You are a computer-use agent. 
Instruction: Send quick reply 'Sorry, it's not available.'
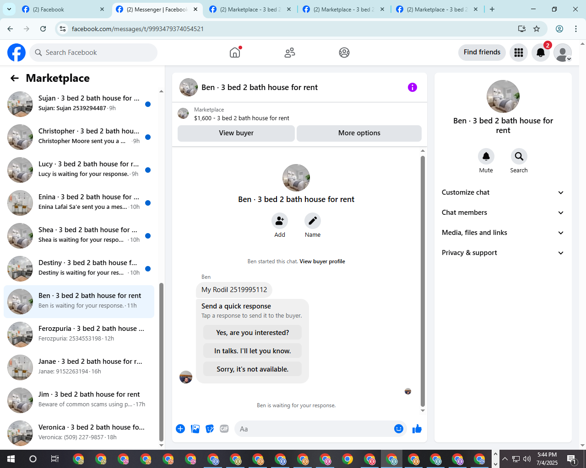[x=253, y=369]
